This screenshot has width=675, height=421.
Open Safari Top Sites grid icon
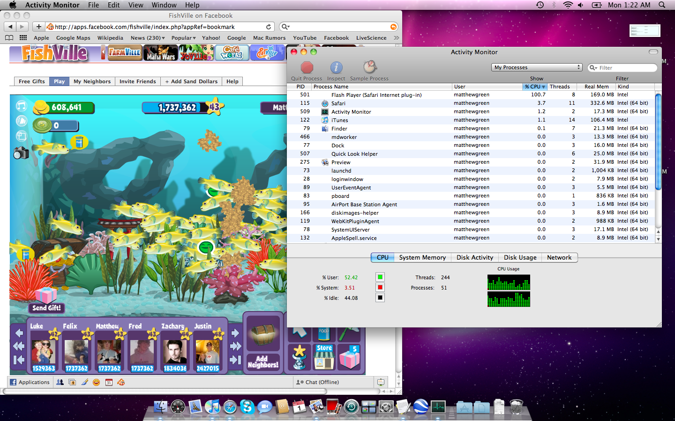tap(23, 38)
